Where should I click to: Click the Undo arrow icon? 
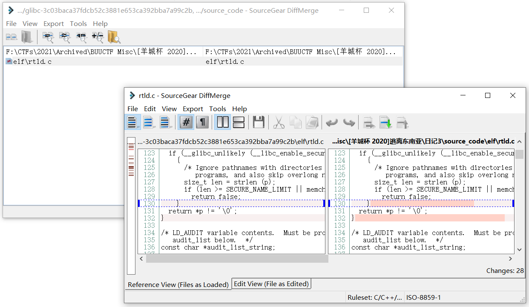[331, 123]
